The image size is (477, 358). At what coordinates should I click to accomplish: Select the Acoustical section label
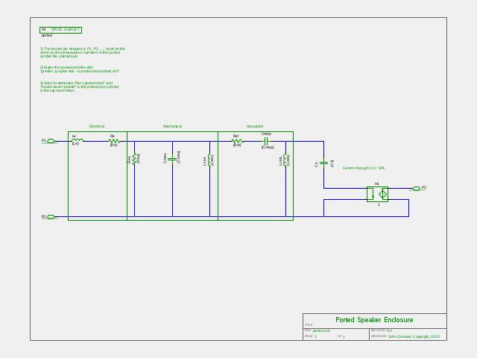255,126
